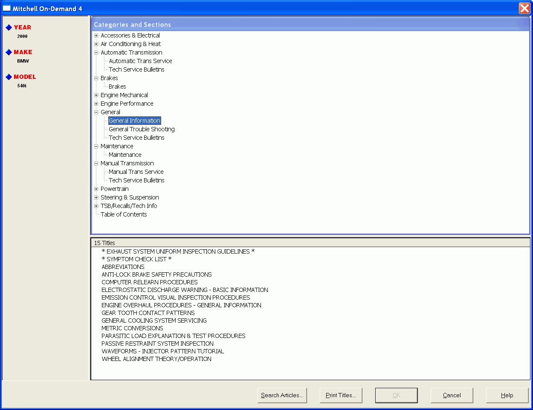Open Tech Service Bulletins under General

click(x=136, y=138)
